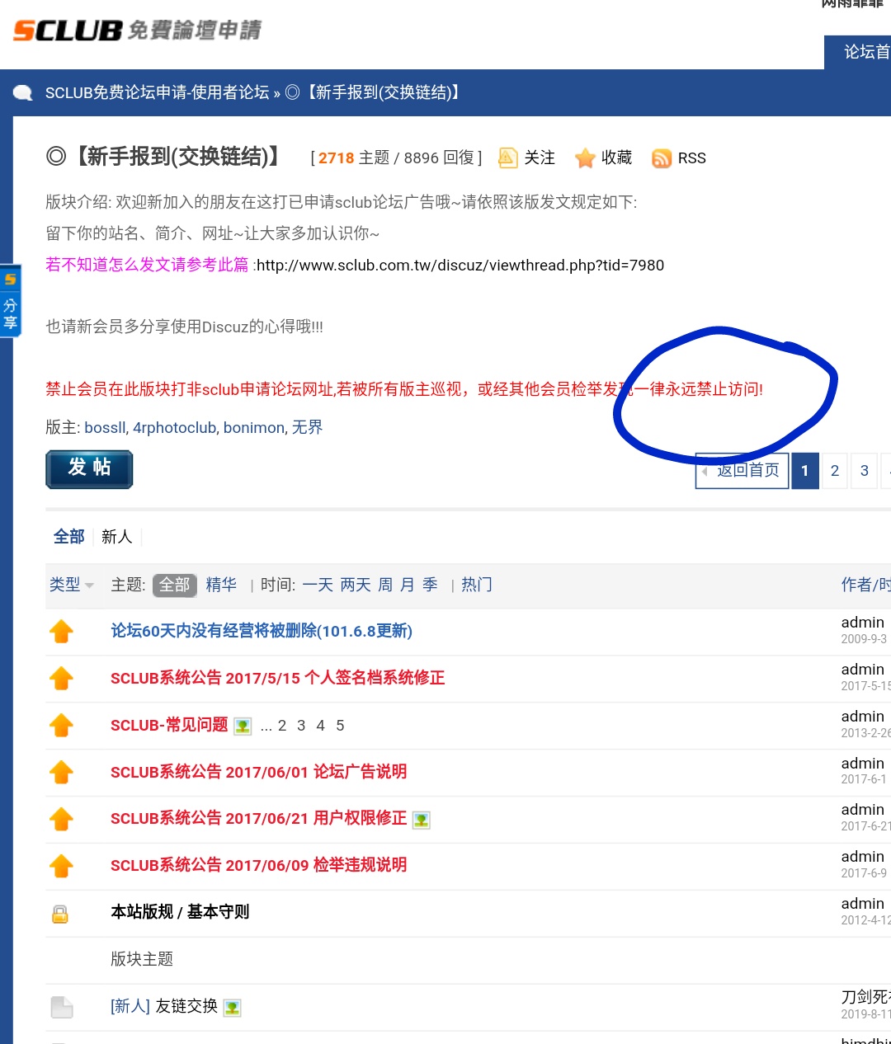891x1044 pixels.
Task: Open moderator 无界 profile
Action: point(307,427)
